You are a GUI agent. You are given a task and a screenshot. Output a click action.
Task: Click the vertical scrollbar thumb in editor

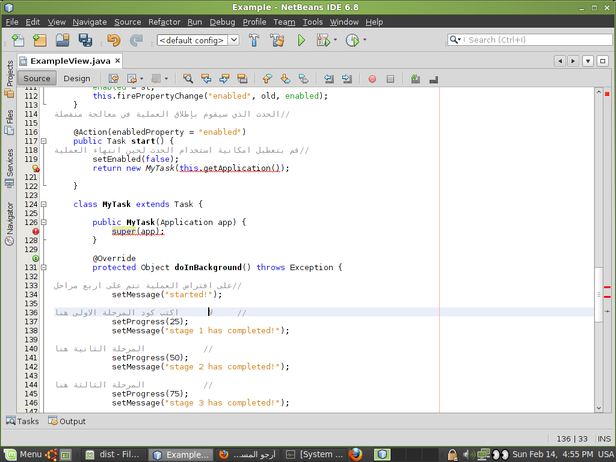[599, 295]
